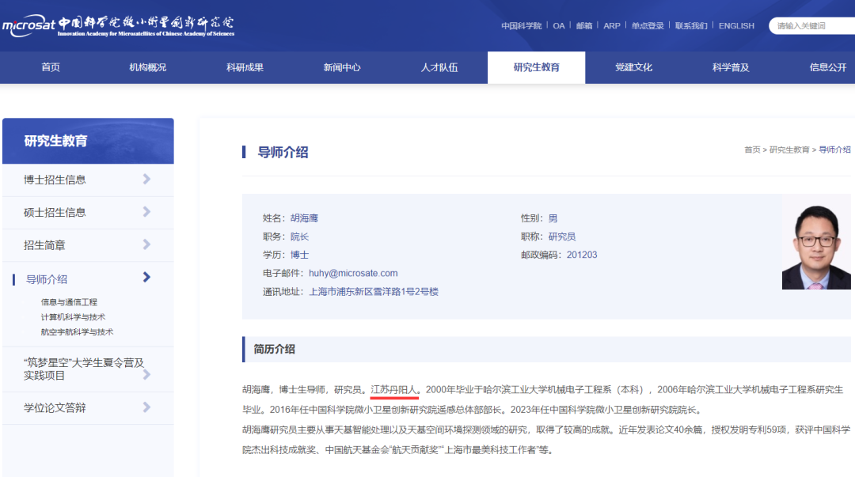Collapse the chevron beside 导师介绍

[x=146, y=277]
